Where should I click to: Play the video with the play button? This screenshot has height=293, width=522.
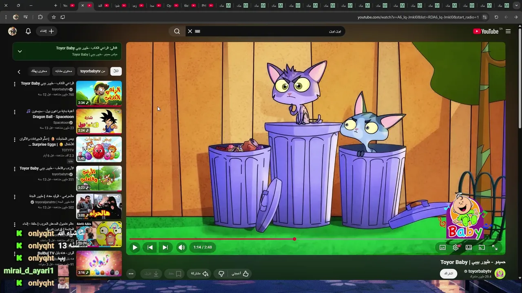(x=135, y=247)
